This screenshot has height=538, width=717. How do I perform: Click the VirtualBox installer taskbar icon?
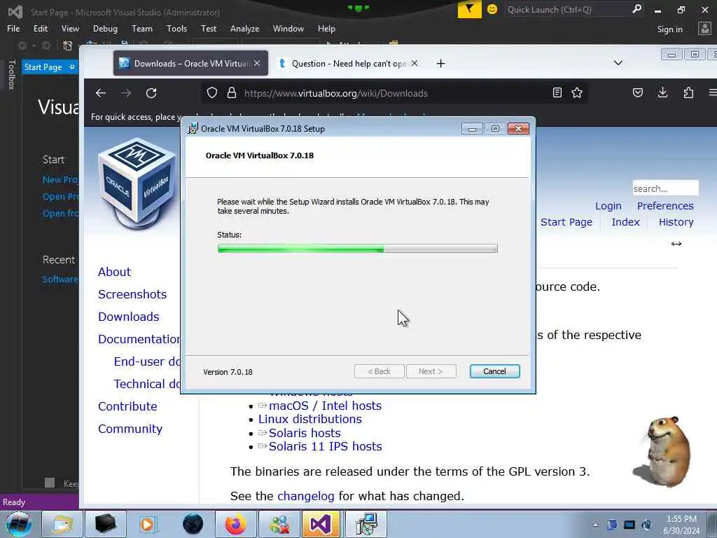click(366, 524)
